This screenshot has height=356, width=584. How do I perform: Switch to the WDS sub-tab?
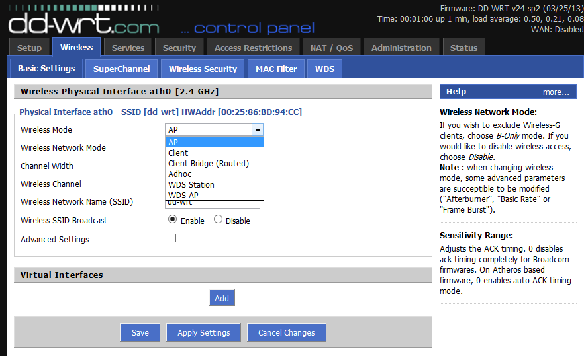coord(324,69)
